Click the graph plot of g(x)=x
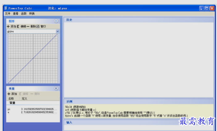The image size is (217, 131). 33,58
